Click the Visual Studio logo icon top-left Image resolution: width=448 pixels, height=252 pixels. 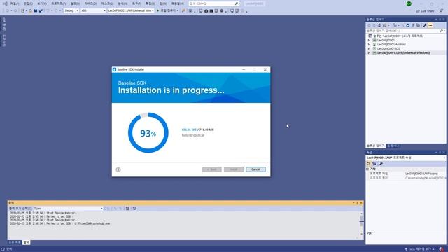click(5, 3)
